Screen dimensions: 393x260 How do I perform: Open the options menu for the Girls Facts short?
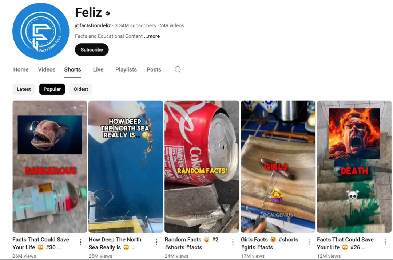309,242
